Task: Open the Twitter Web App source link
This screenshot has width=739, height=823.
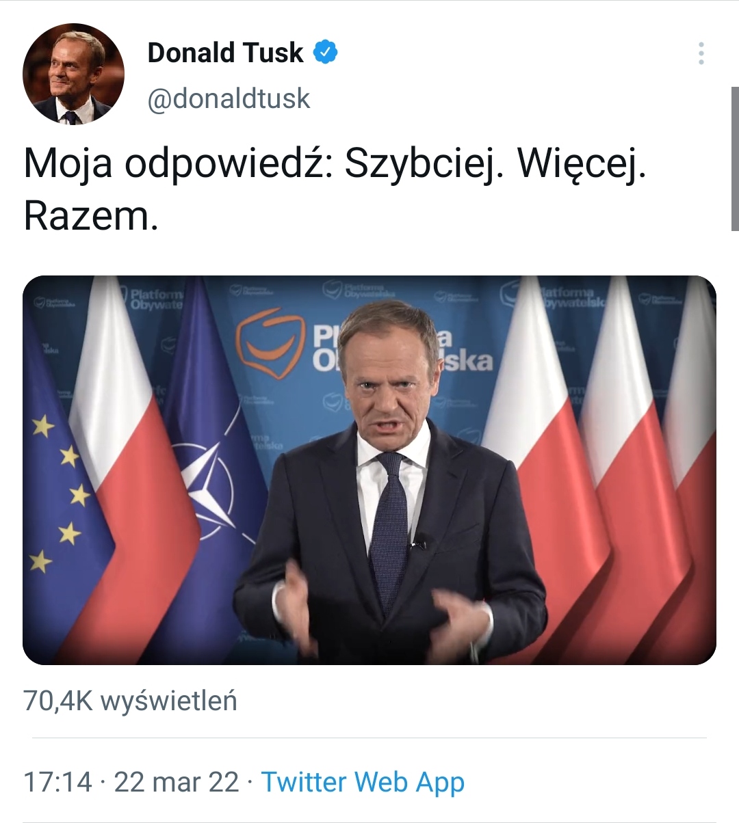Action: tap(363, 781)
